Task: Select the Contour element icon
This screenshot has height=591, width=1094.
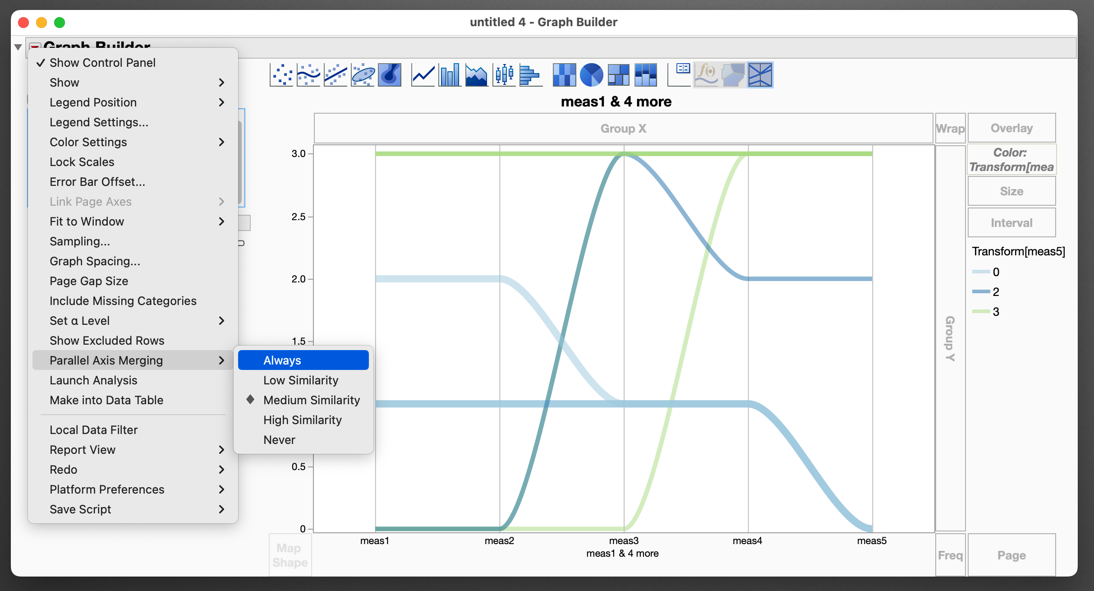Action: pos(390,74)
